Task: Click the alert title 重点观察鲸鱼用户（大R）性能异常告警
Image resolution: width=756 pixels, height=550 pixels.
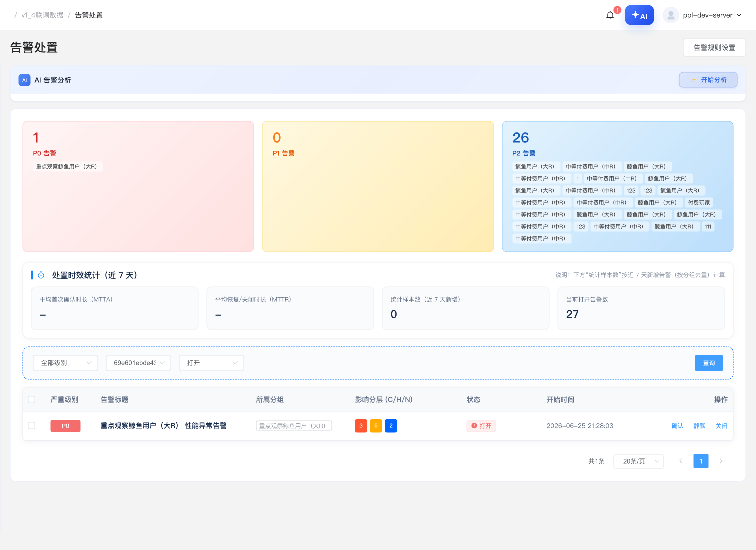Action: click(x=163, y=426)
